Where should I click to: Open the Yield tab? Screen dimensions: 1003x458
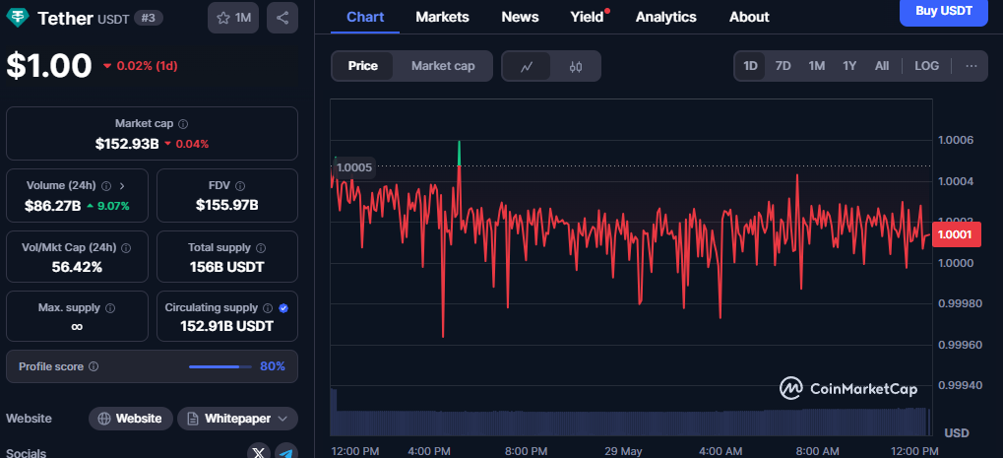588,18
